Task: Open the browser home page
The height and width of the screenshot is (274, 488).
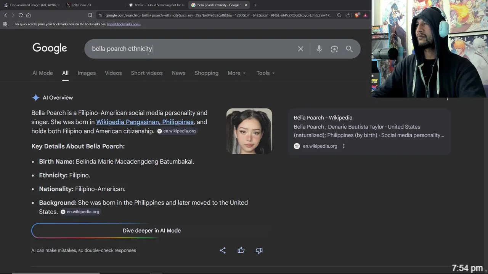Action: click(x=28, y=15)
